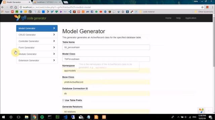Open the Chrome three-dot menu
The height and width of the screenshot is (120, 215).
click(213, 7)
